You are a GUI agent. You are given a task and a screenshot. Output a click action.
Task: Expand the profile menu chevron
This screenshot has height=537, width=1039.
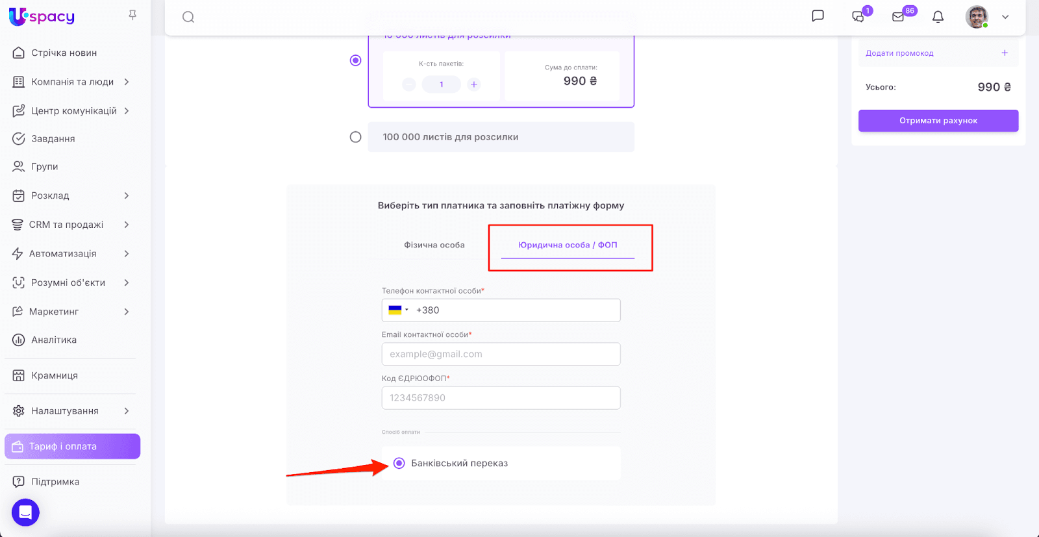click(1005, 17)
